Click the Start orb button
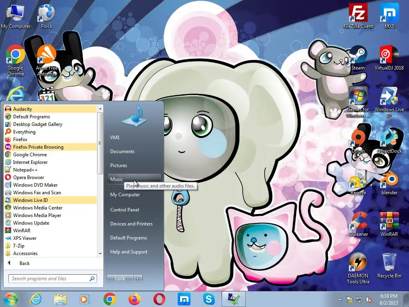Viewport: 409px width, 307px height. 10,299
